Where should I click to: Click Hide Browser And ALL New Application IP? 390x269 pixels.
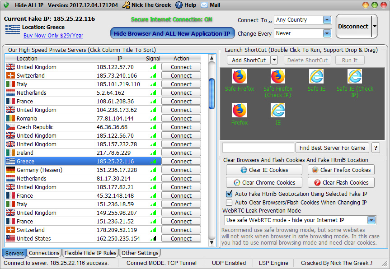pos(172,33)
